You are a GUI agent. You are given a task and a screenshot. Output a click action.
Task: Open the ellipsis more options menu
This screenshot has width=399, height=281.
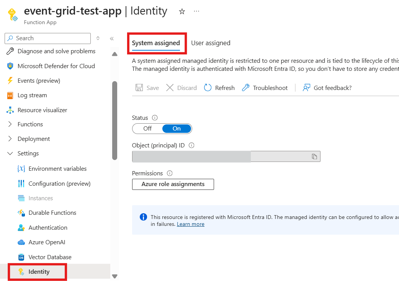click(196, 11)
